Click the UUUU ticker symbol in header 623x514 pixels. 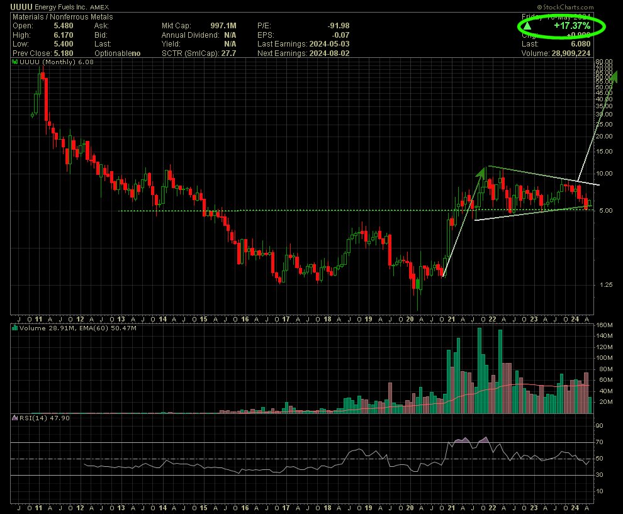[21, 7]
